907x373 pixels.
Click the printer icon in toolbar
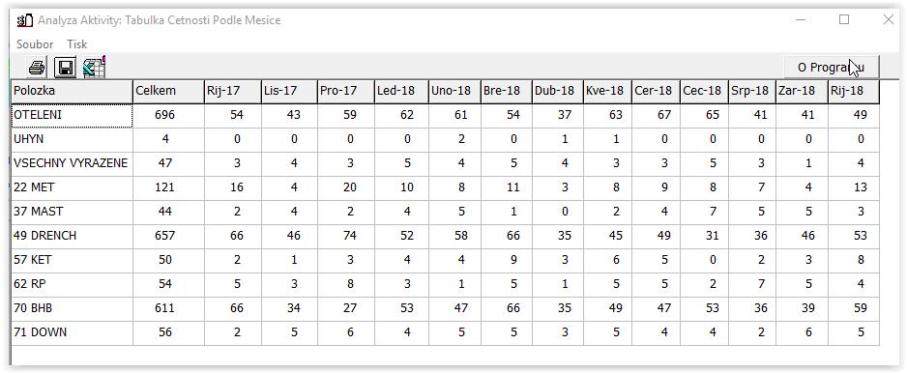click(38, 68)
